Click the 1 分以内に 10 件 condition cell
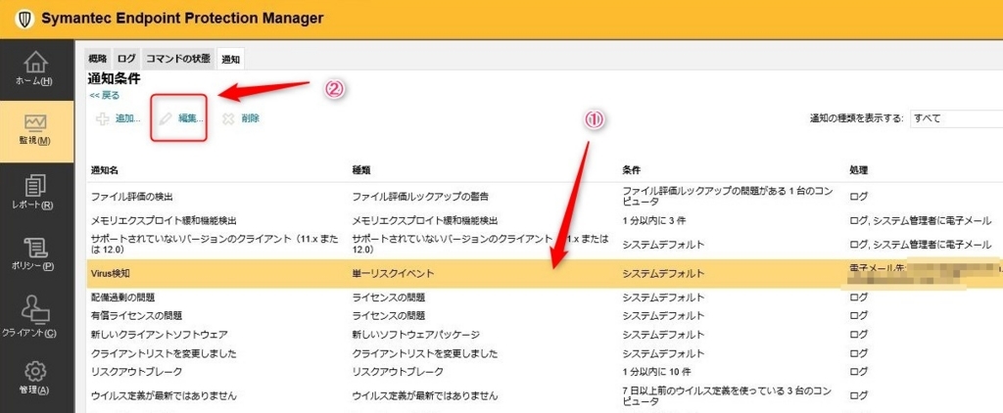 [x=657, y=372]
